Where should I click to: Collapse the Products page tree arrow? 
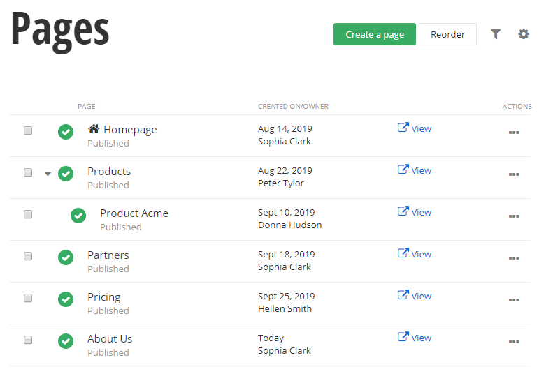[48, 174]
